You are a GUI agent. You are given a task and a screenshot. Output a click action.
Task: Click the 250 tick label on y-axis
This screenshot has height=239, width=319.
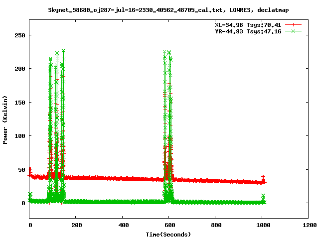click(x=20, y=35)
